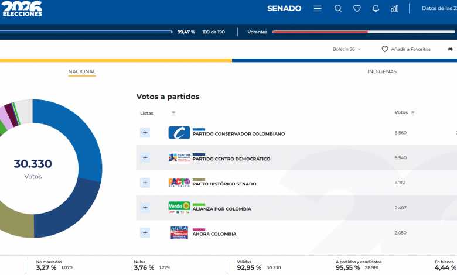Click Añadir a Favoritos

[406, 49]
